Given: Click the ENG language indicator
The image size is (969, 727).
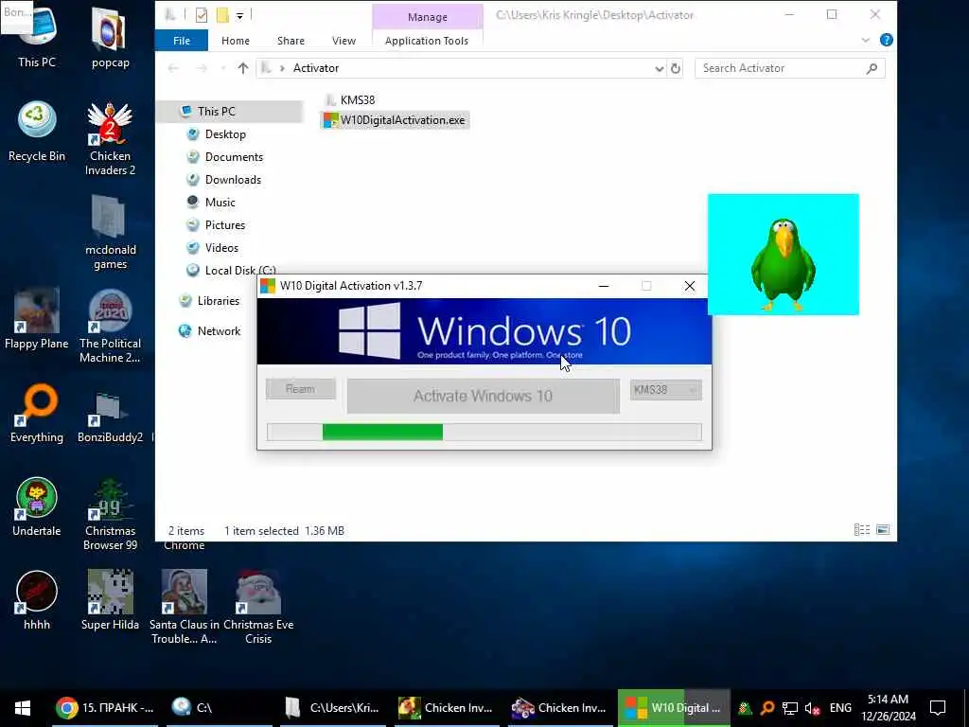Looking at the screenshot, I should (840, 708).
